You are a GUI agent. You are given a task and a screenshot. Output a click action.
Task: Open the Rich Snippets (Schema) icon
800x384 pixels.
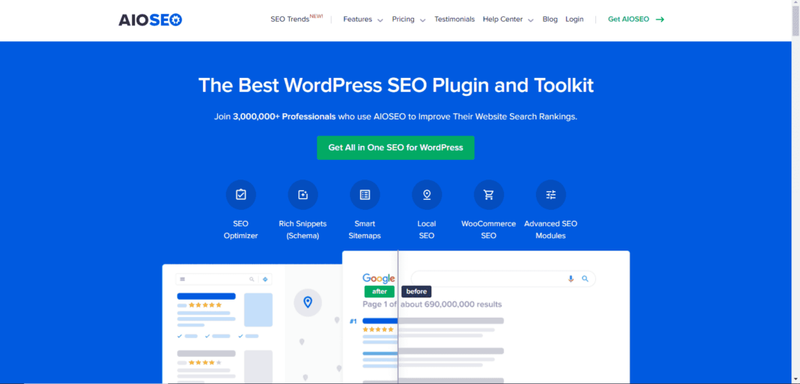303,195
